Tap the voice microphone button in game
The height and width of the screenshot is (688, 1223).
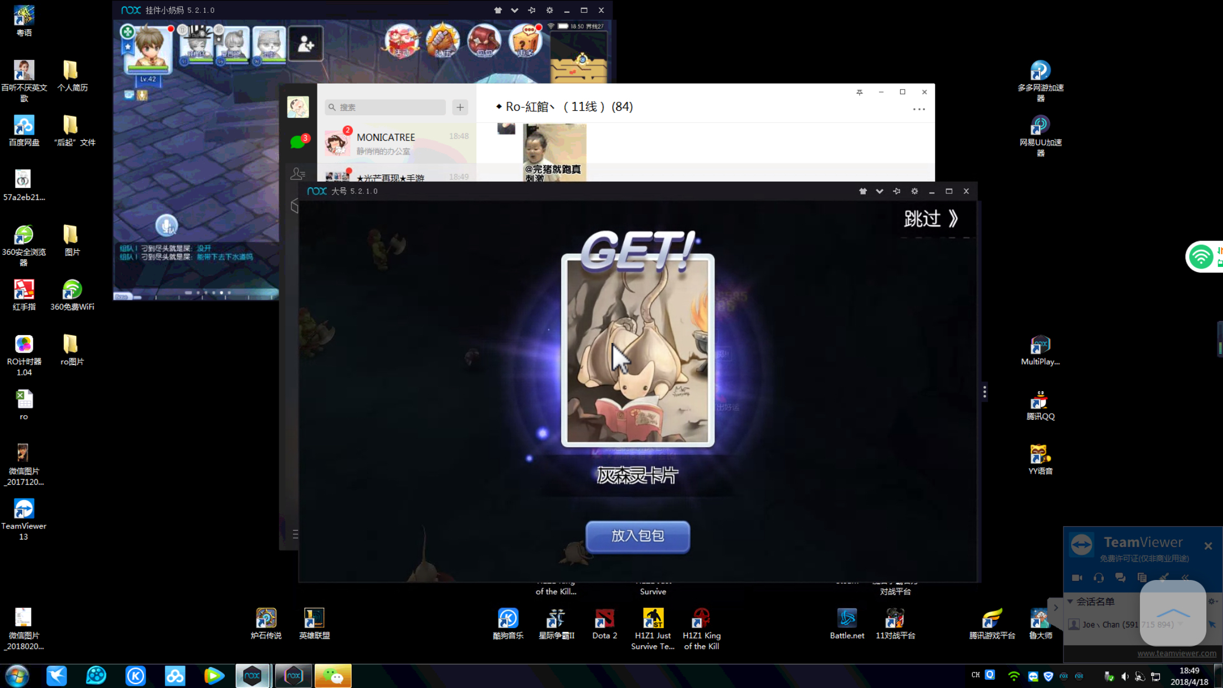tap(166, 225)
